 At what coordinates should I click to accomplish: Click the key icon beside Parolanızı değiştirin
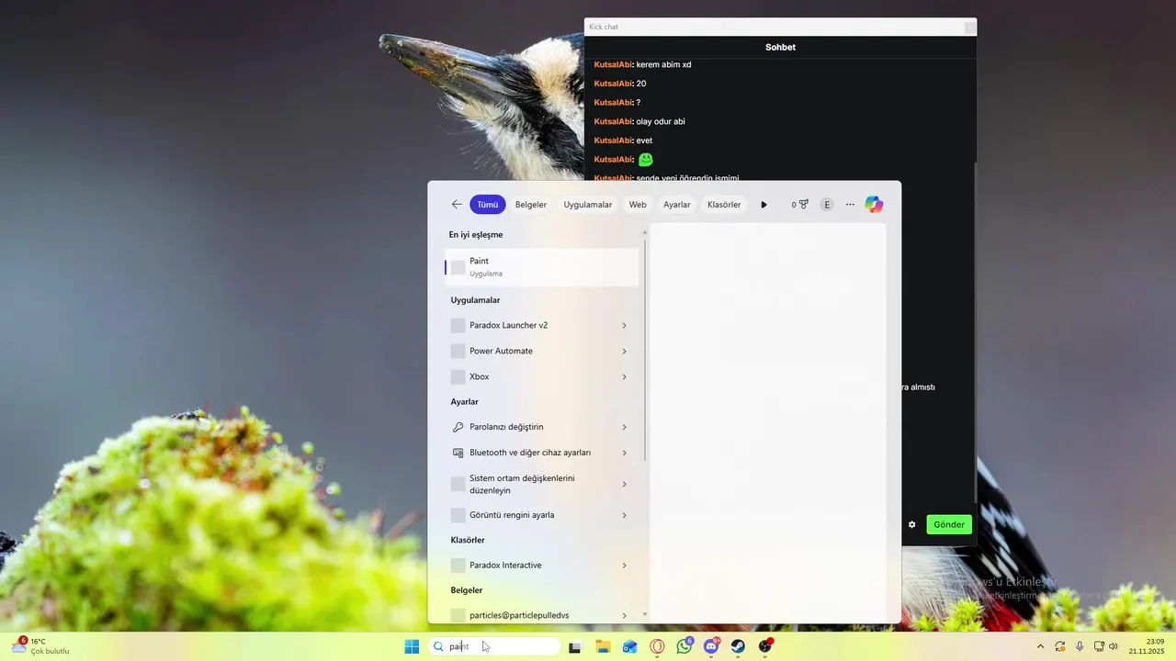pyautogui.click(x=458, y=427)
